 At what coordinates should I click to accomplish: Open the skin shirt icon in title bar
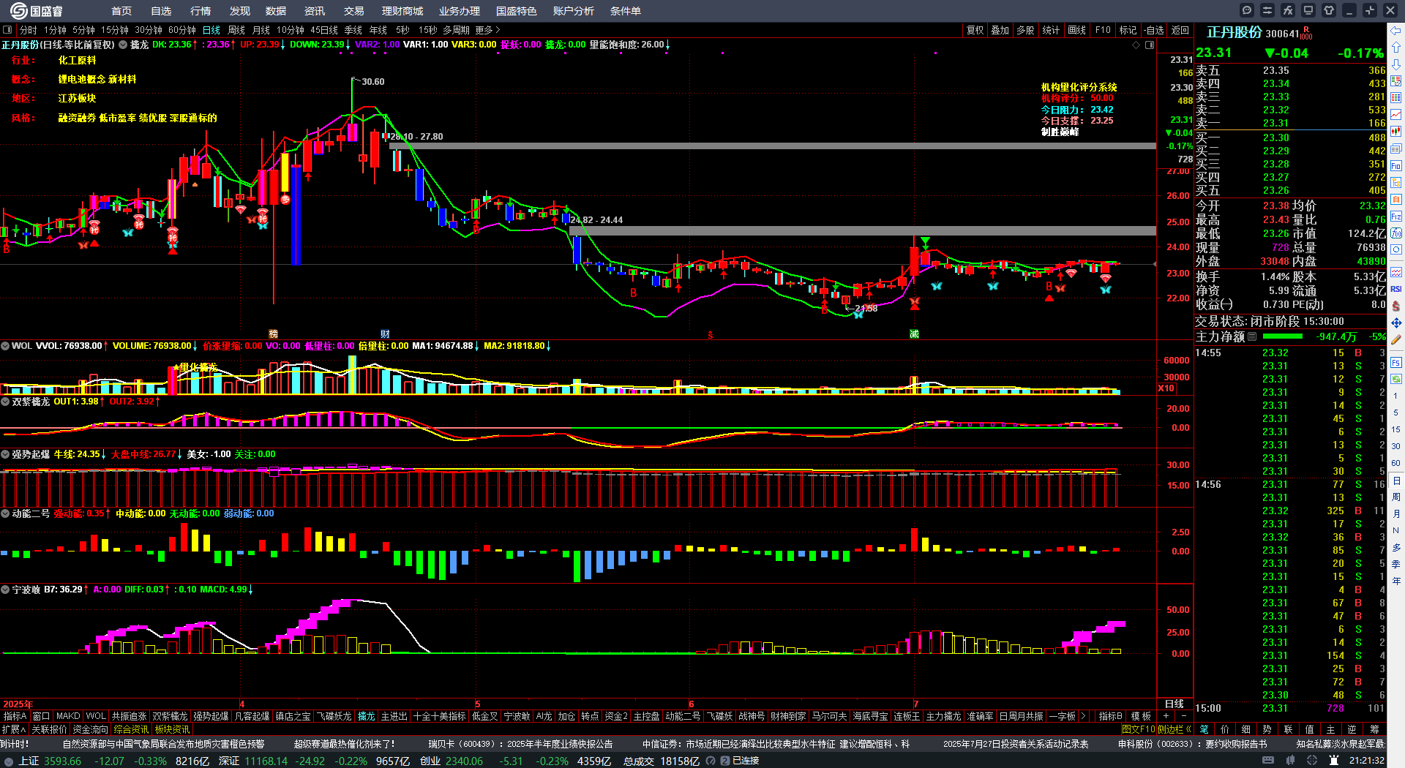(x=1329, y=10)
